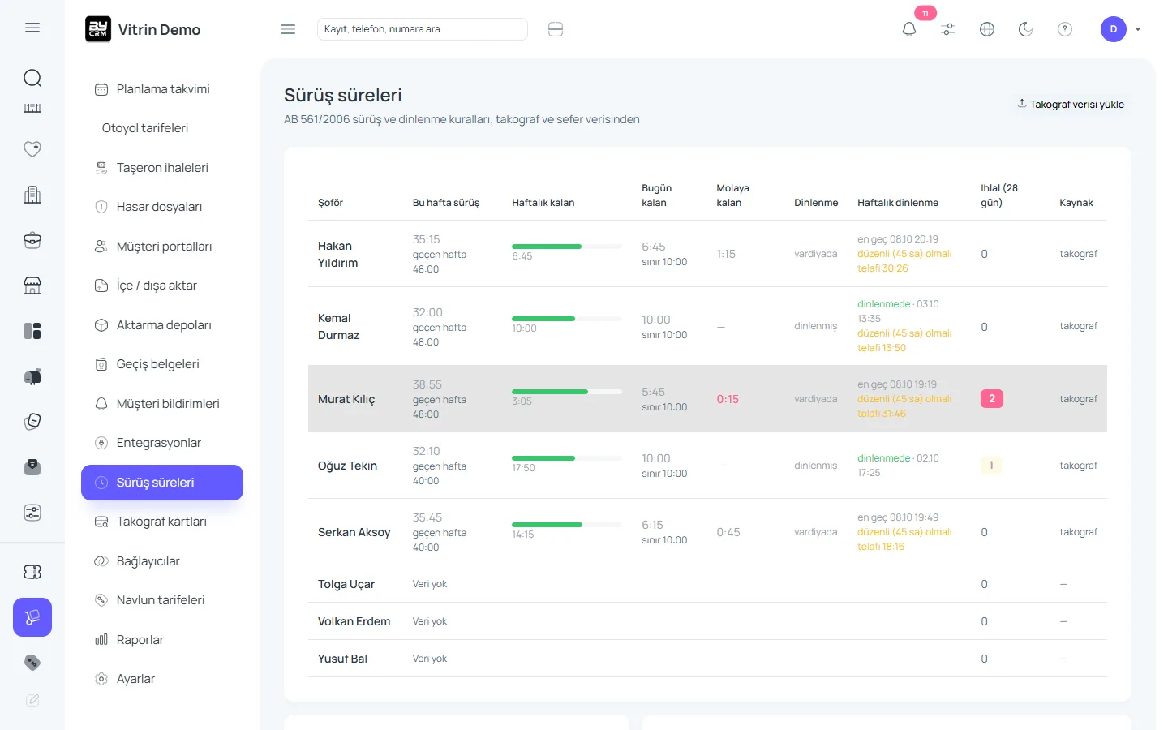This screenshot has width=1168, height=730.
Task: Click the scanner icon next to the search box
Action: click(556, 29)
